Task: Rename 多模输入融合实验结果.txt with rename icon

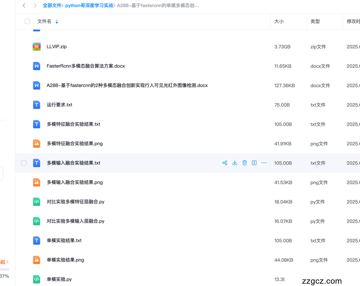Action: click(x=254, y=163)
